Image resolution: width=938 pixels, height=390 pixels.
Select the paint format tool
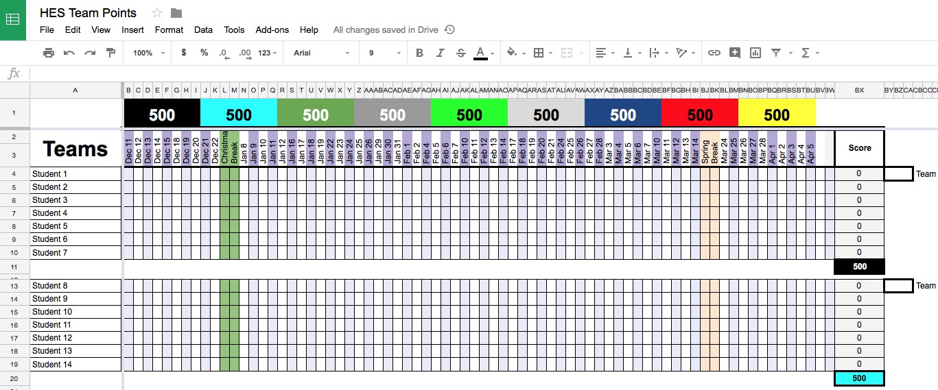point(110,53)
